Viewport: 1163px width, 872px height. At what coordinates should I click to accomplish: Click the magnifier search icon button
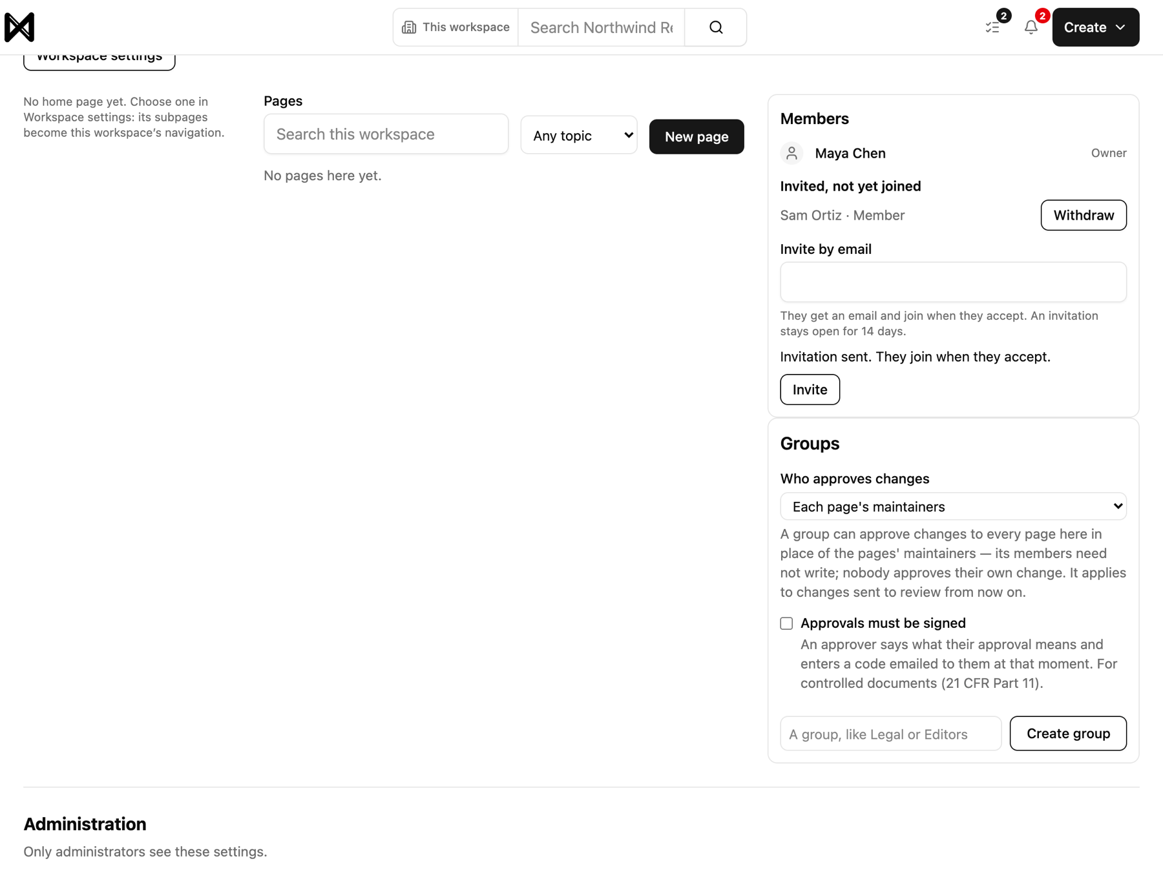716,27
